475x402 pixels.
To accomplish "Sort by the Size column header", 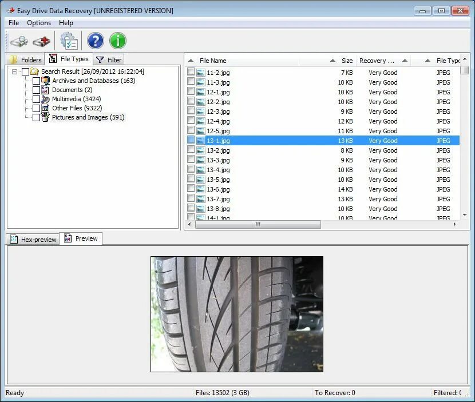I will point(347,61).
